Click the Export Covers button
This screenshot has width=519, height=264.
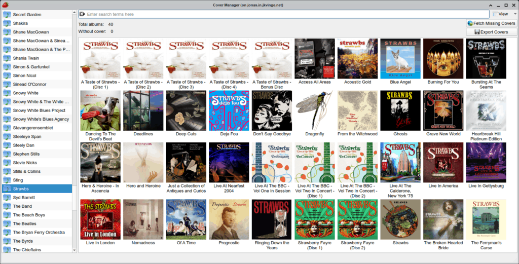(492, 32)
